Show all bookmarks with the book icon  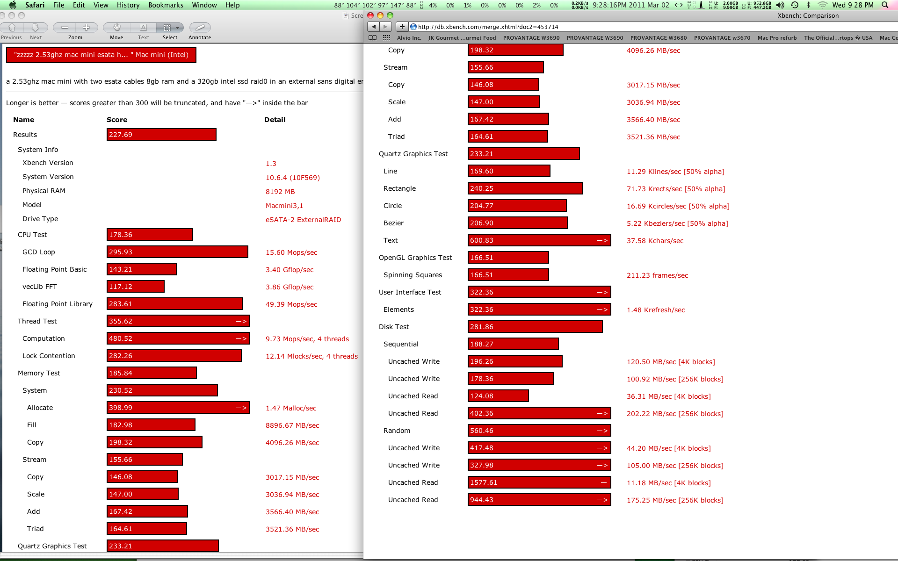coord(373,38)
